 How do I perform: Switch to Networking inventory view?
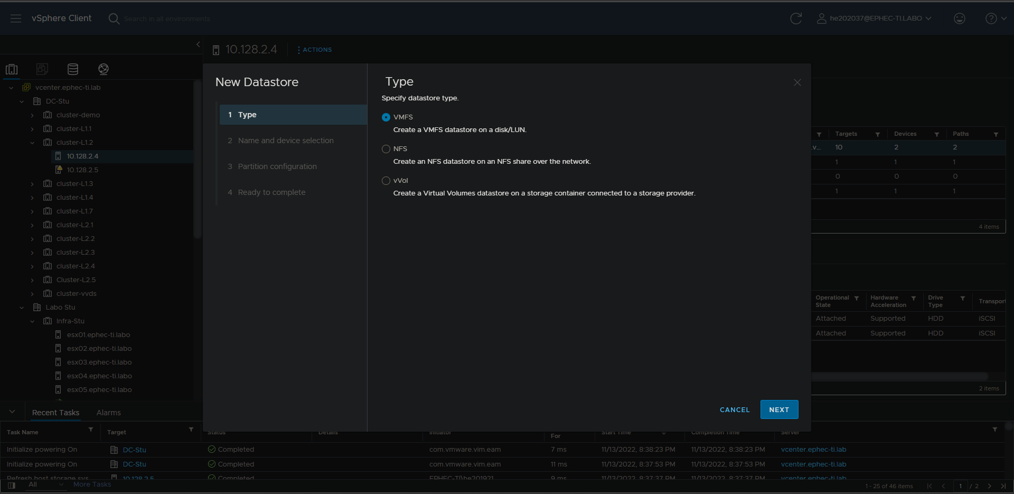pos(104,69)
